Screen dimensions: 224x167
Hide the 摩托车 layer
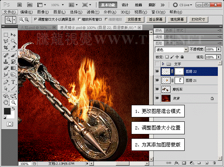click(157, 89)
